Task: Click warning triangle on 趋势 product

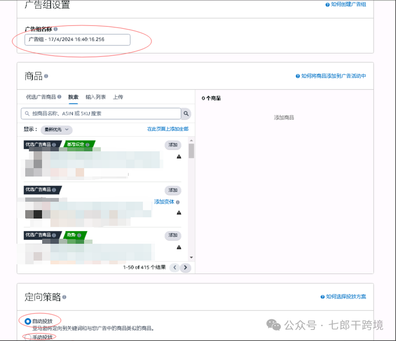Action: (x=179, y=247)
